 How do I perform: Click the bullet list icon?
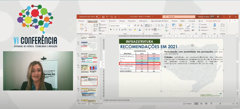click(146, 25)
